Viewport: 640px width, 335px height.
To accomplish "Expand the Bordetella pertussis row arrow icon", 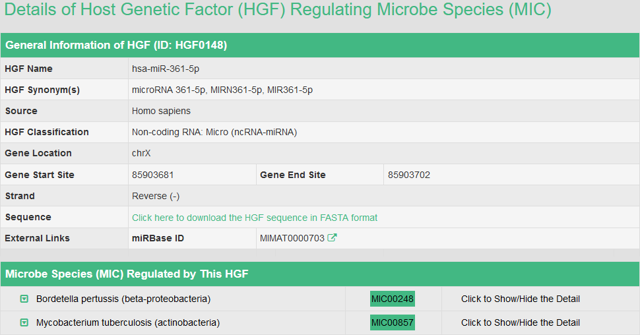I will [24, 299].
